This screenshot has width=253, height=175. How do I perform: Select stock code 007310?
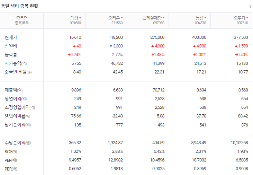point(242,23)
